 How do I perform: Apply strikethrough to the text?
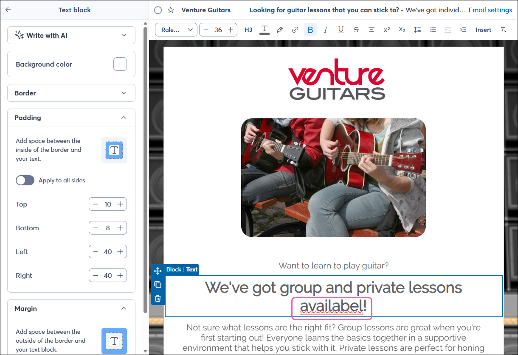pos(356,29)
